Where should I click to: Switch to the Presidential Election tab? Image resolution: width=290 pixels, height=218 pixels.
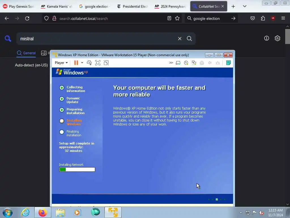coord(133,6)
